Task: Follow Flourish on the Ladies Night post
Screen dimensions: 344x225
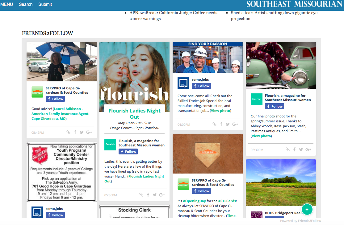Action: coord(128,152)
